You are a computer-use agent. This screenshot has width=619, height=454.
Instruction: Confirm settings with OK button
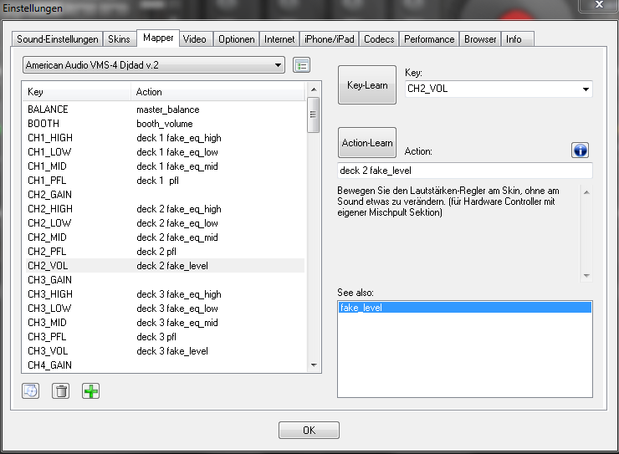309,430
